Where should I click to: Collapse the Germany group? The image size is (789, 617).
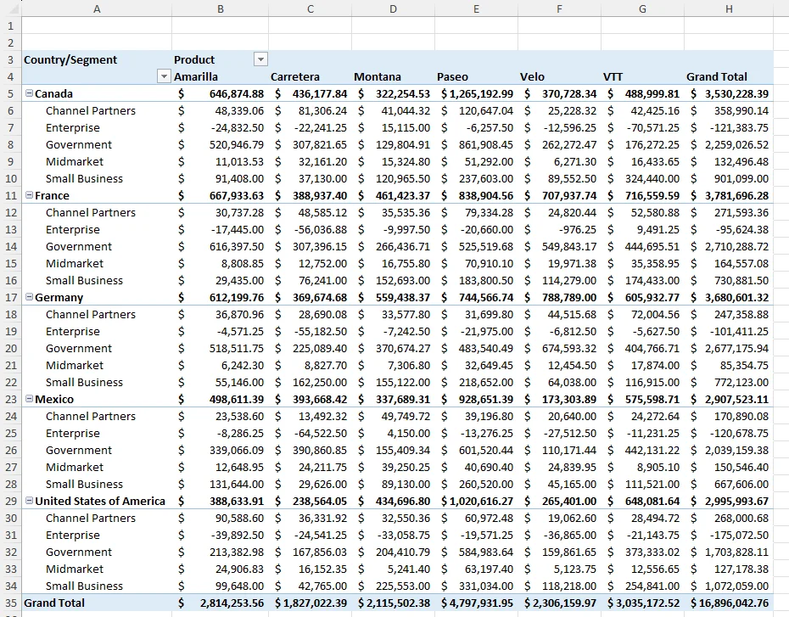[x=29, y=297]
